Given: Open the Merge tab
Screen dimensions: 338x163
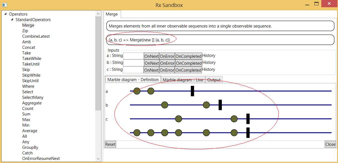Looking at the screenshot, I should tap(112, 14).
